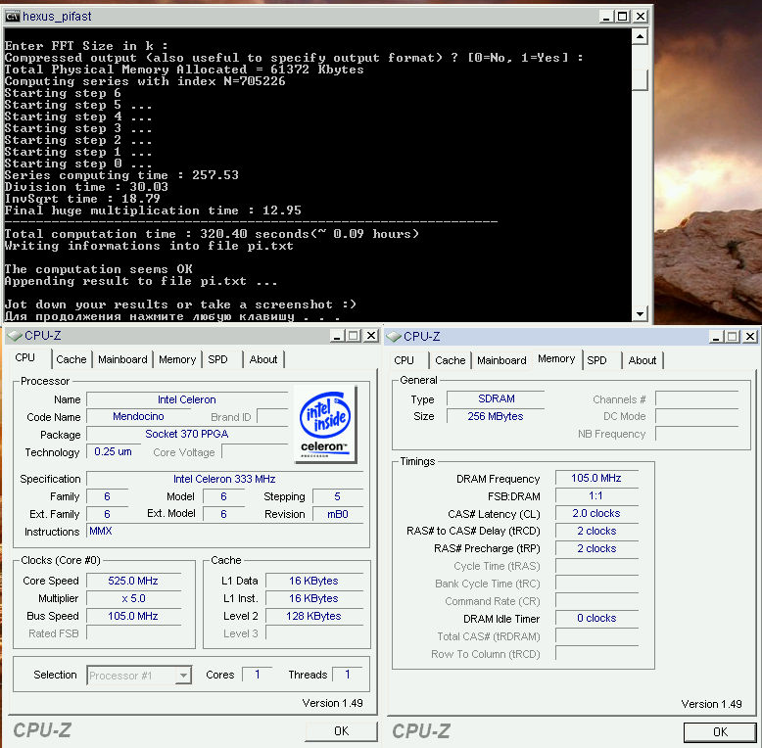Image resolution: width=762 pixels, height=748 pixels.
Task: Click the DRAM Idle Timer value 0 clocks
Action: tap(596, 619)
